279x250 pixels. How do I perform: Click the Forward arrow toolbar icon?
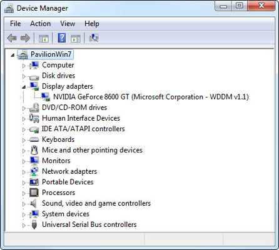click(x=26, y=38)
